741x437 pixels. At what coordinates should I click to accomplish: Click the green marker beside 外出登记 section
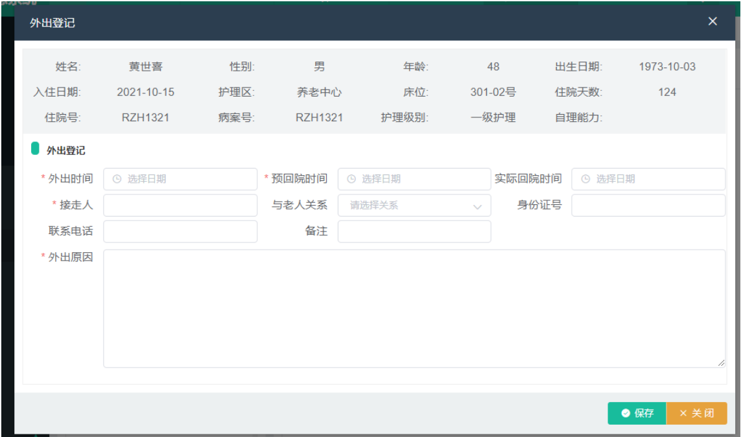(x=35, y=149)
